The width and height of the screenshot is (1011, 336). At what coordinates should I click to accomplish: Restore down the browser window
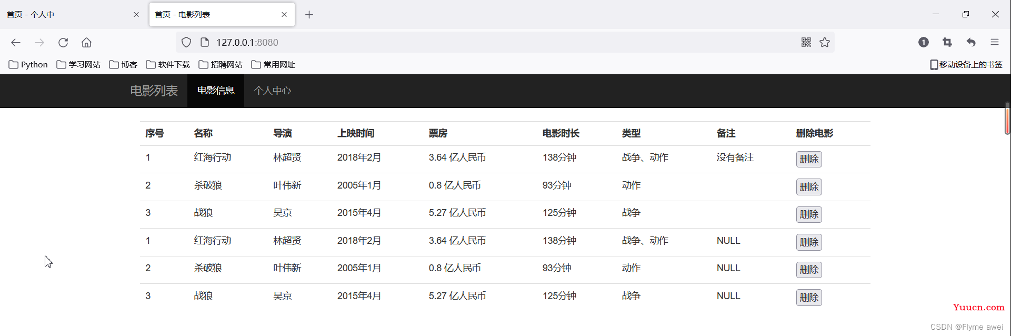coord(966,14)
